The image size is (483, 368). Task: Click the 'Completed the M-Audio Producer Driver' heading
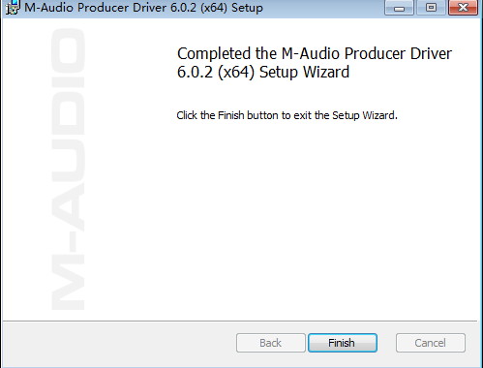pos(315,53)
